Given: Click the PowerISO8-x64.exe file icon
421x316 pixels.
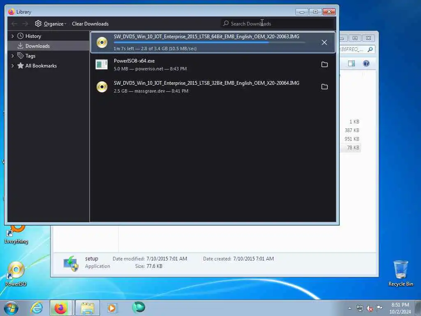Looking at the screenshot, I should coord(102,65).
